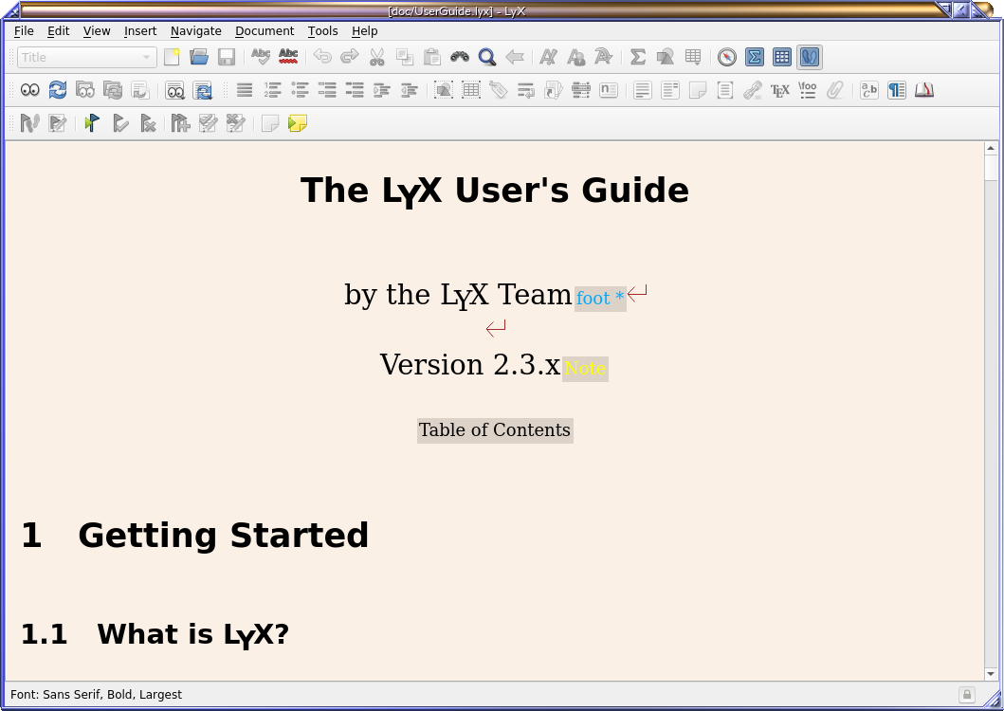This screenshot has width=1004, height=711.
Task: Toggle emphasized text style icon
Action: pos(548,57)
